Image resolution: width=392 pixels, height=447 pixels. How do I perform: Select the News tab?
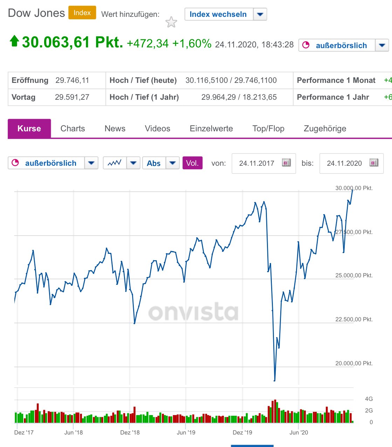tap(115, 129)
